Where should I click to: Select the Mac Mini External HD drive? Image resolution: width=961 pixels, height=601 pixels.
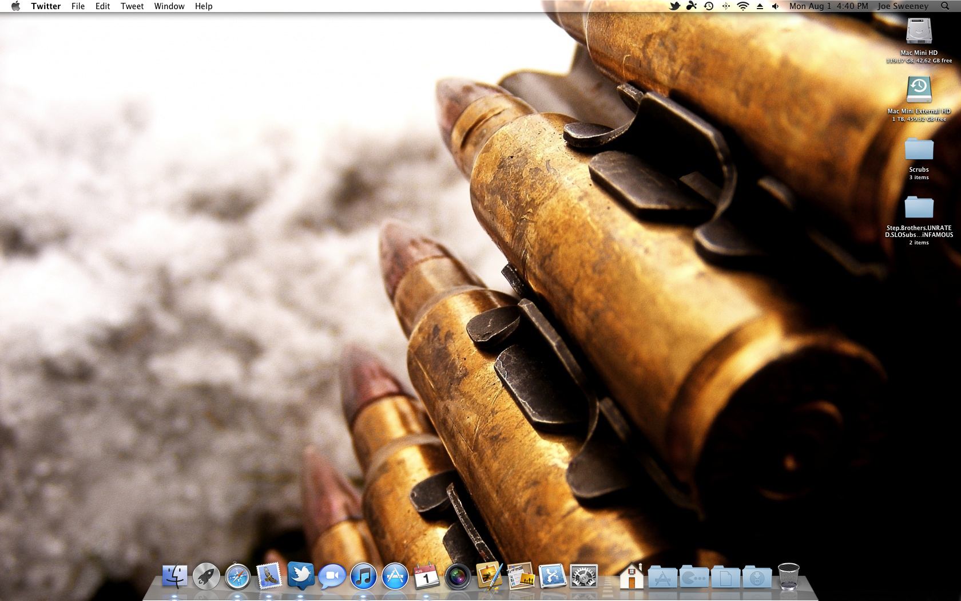tap(919, 90)
